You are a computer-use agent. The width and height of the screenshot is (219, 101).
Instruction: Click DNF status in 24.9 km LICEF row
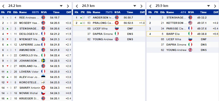coord(130,28)
